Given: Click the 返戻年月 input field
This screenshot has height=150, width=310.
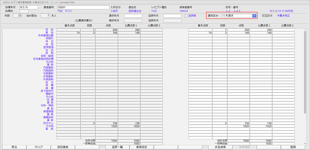Looking at the screenshot, I should click(172, 16).
